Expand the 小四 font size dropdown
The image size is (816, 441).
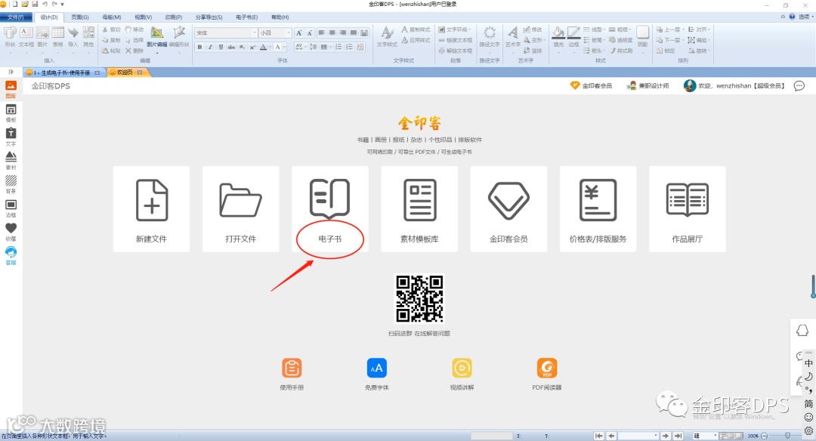pyautogui.click(x=288, y=32)
